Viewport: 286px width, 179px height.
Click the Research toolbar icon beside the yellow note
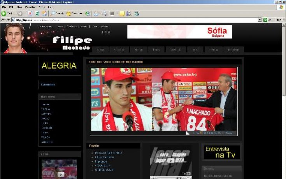coord(128,14)
